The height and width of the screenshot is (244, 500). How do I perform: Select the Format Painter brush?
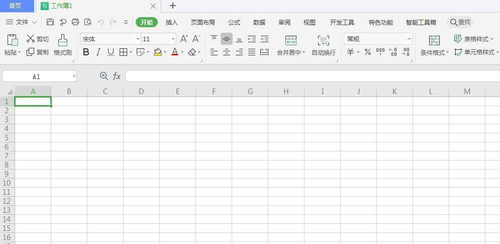point(62,41)
